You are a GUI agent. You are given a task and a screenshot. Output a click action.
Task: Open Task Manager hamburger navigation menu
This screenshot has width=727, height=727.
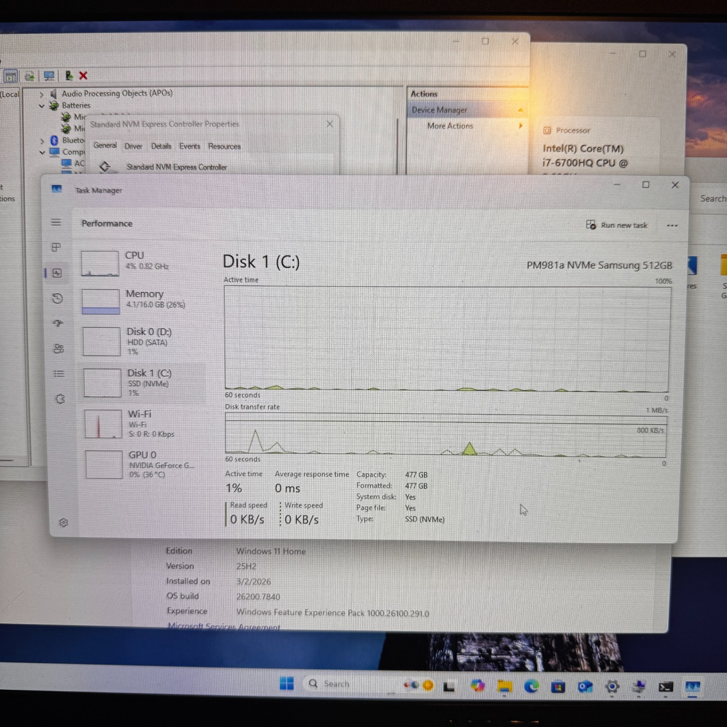click(x=56, y=222)
